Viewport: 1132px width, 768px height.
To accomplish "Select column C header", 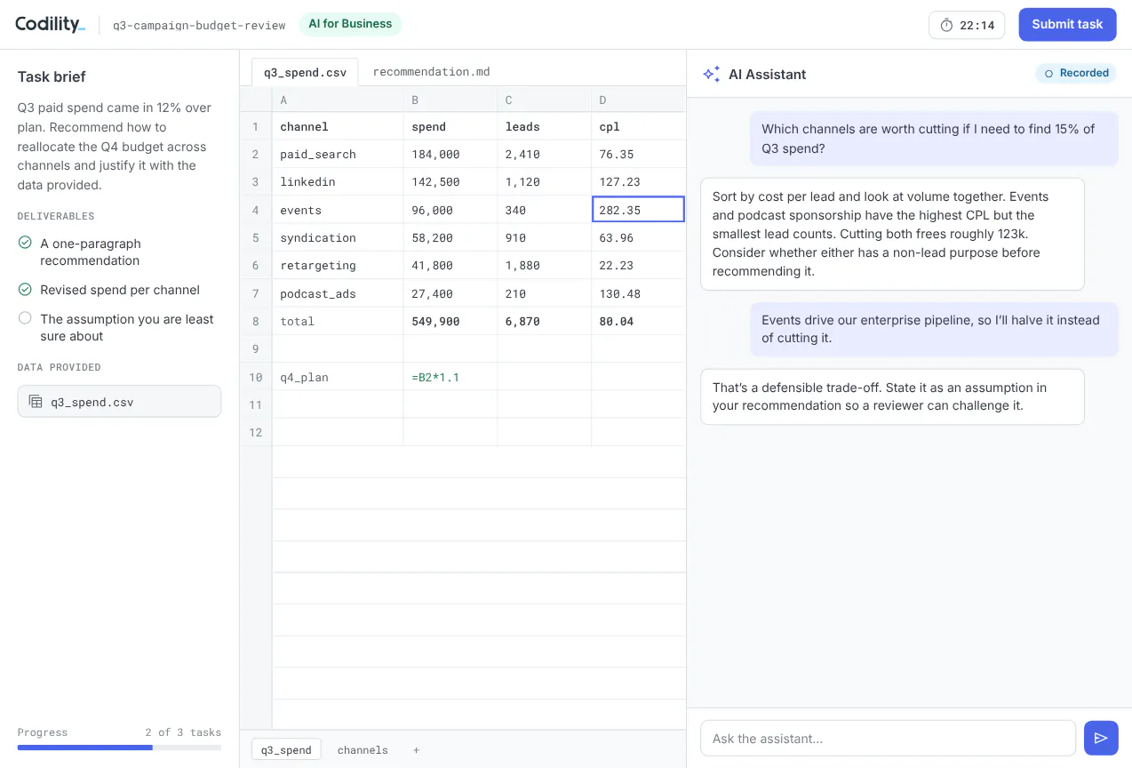I will (545, 100).
